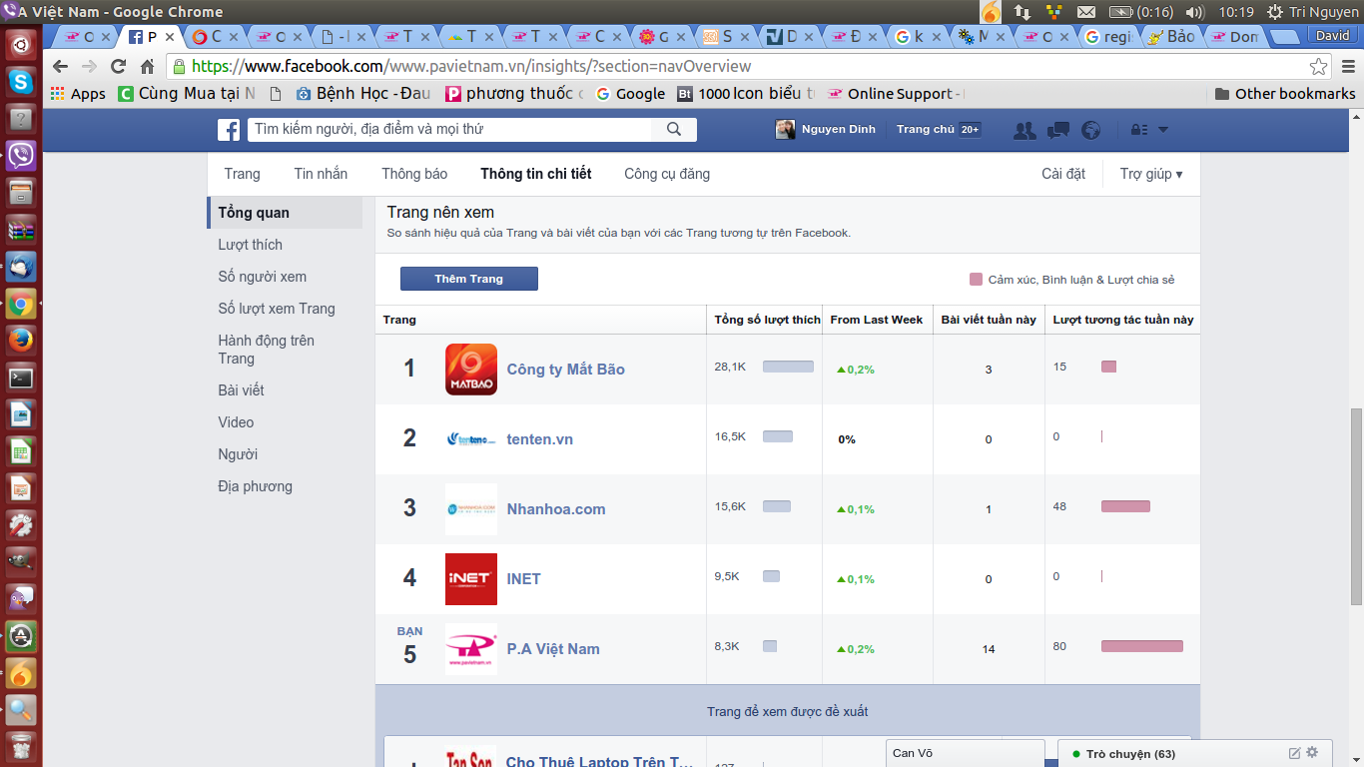Click the pink legend swatch

[x=977, y=280]
